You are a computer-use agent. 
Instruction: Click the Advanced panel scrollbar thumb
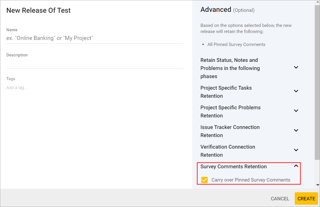coord(317,81)
